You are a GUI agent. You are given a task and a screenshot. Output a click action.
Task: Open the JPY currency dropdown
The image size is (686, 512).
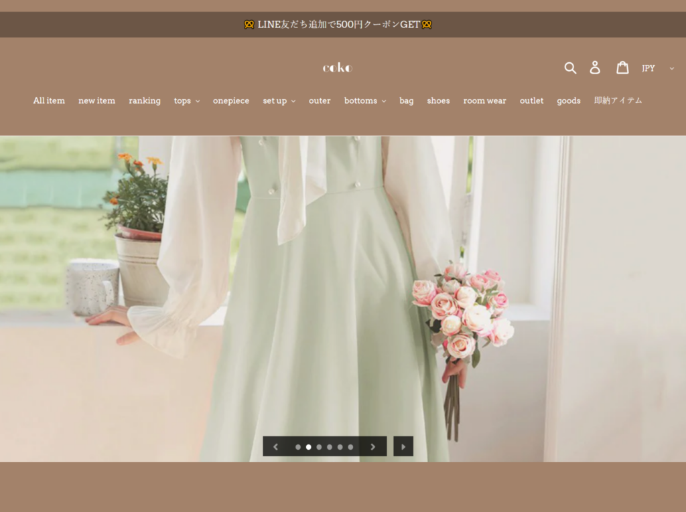[x=658, y=68]
